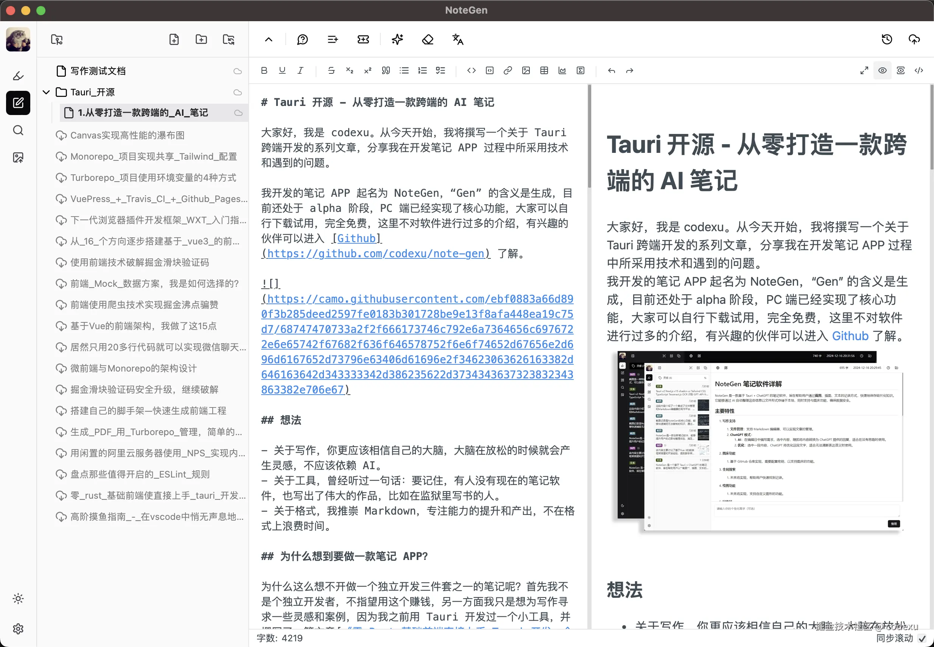
Task: Click the strikethrough formatting icon
Action: pyautogui.click(x=331, y=70)
